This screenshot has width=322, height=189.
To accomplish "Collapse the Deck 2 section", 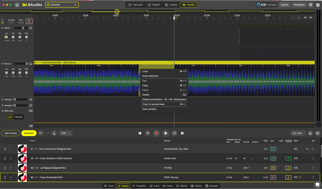I will tap(3, 63).
